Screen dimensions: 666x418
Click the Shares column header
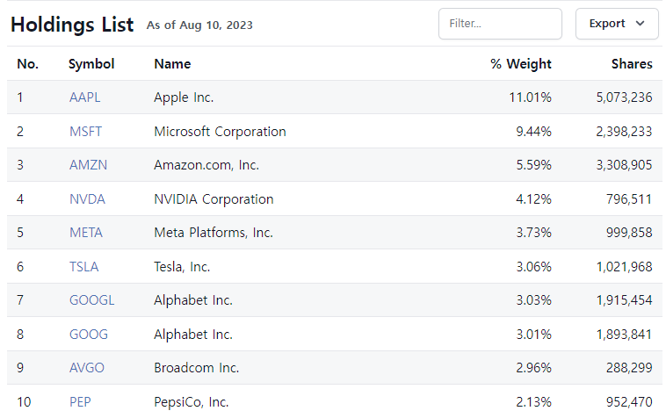point(632,64)
